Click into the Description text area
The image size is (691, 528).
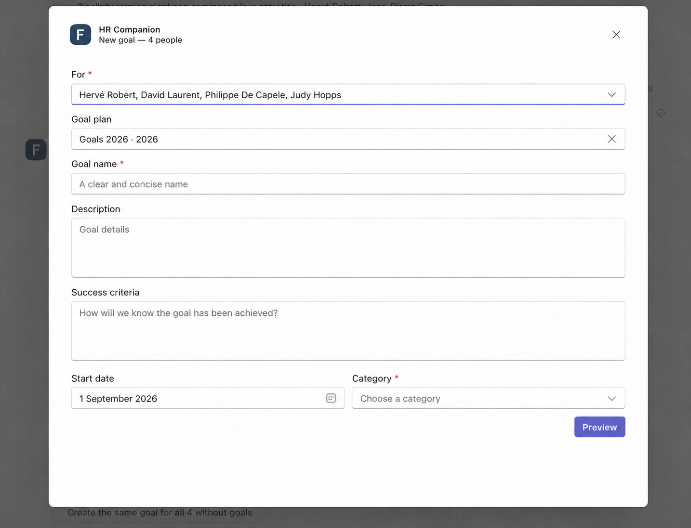click(348, 247)
